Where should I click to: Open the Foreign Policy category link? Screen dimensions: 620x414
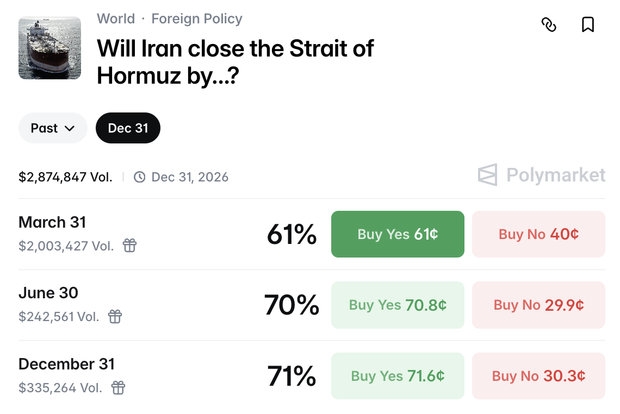(x=197, y=18)
